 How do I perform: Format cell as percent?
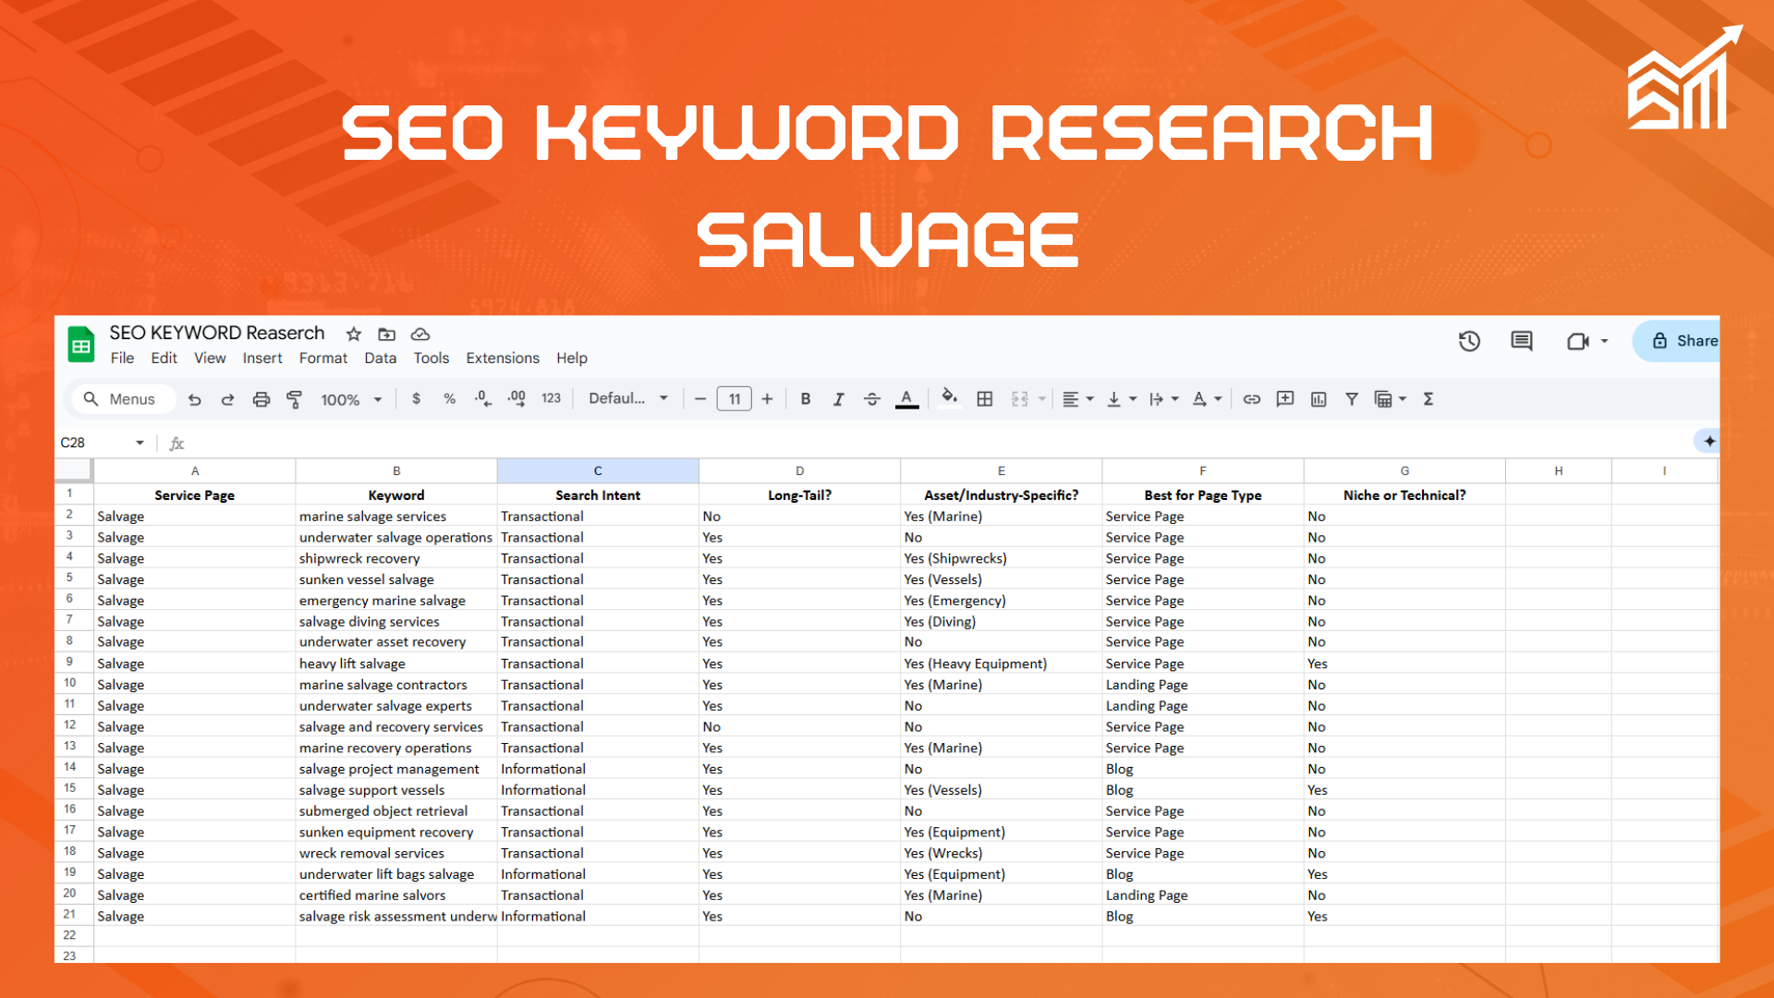pos(450,398)
